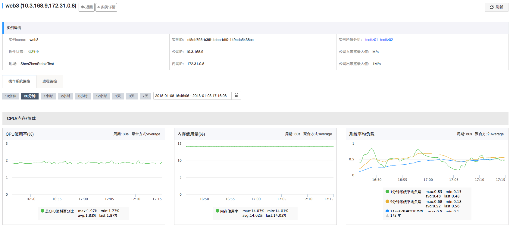Select the 10分钟 time range

click(x=11, y=96)
